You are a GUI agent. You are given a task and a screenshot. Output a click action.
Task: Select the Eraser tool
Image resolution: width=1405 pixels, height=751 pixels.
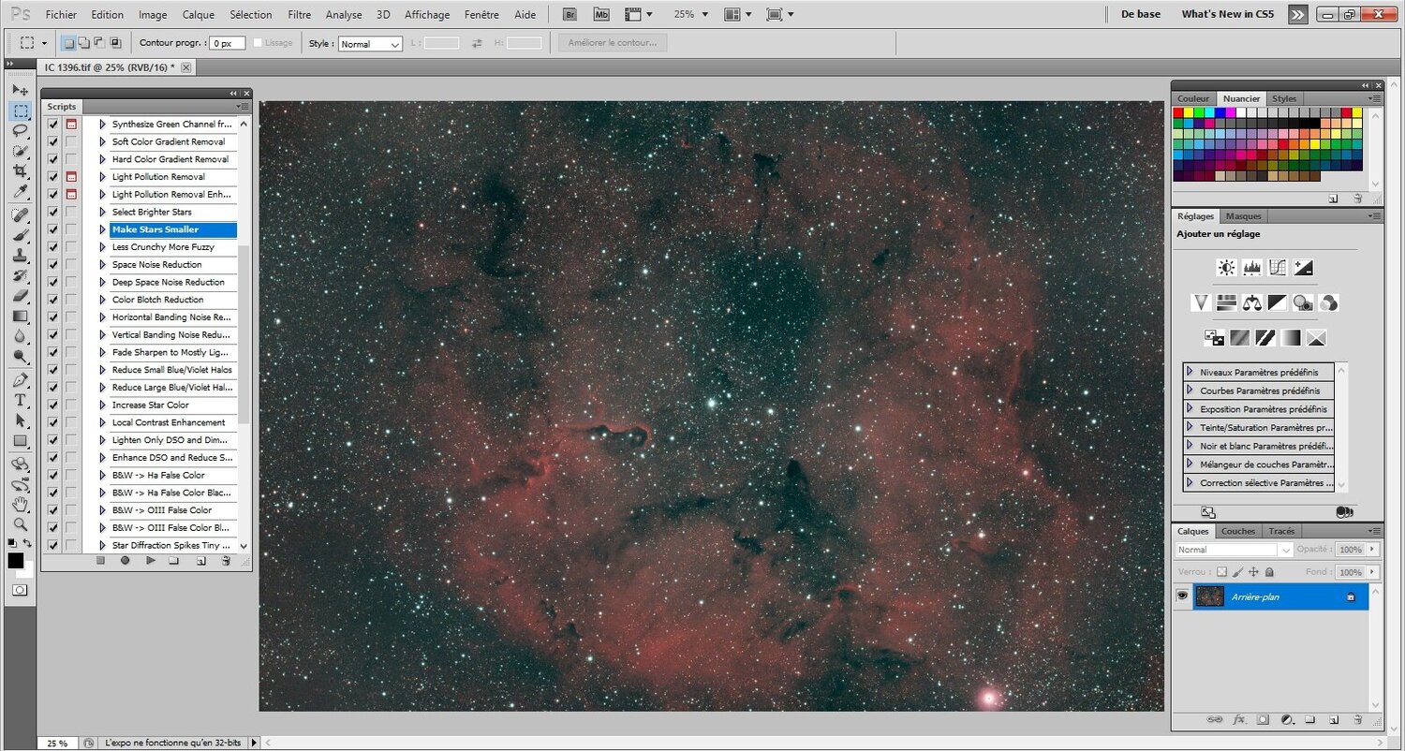coord(20,297)
